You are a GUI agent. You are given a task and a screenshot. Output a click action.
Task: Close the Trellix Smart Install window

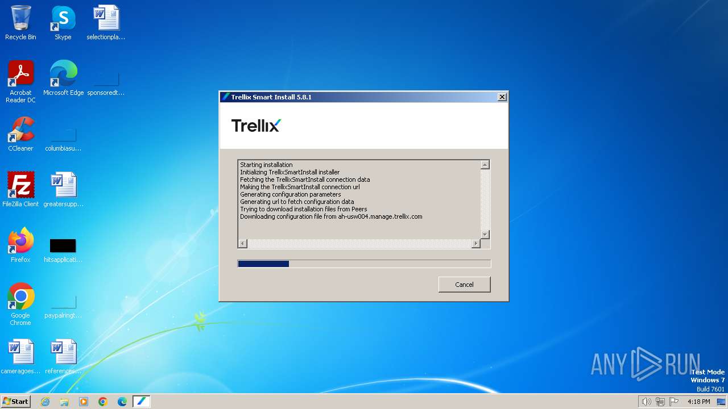pyautogui.click(x=502, y=97)
